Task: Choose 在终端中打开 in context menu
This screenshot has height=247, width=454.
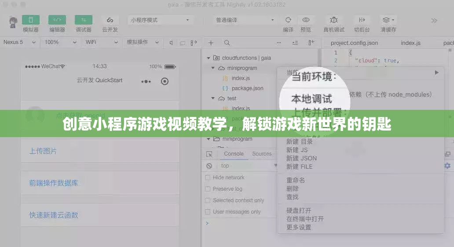Action: (305, 219)
